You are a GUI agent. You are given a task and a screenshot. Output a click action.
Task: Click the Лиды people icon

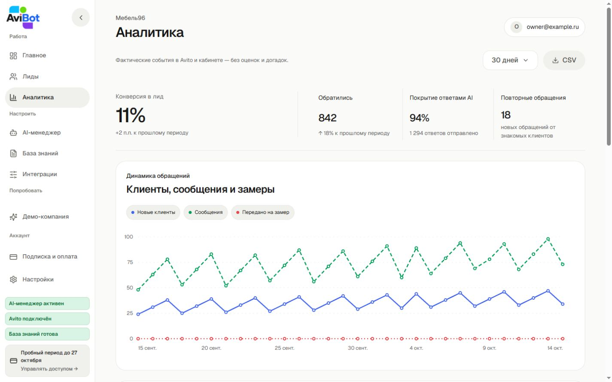coord(13,76)
